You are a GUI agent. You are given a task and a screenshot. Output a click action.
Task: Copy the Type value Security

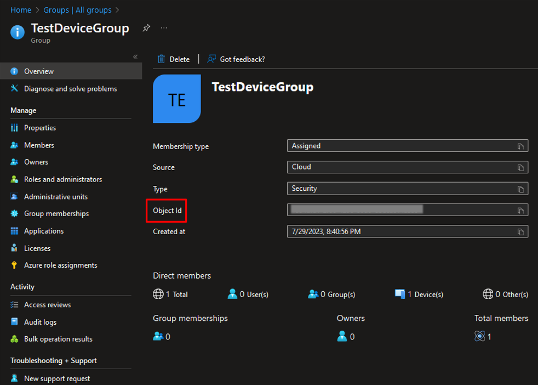click(x=520, y=189)
